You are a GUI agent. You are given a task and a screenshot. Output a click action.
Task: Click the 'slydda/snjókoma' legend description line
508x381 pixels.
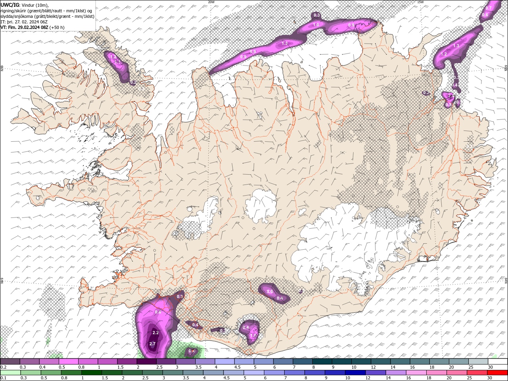click(x=47, y=16)
